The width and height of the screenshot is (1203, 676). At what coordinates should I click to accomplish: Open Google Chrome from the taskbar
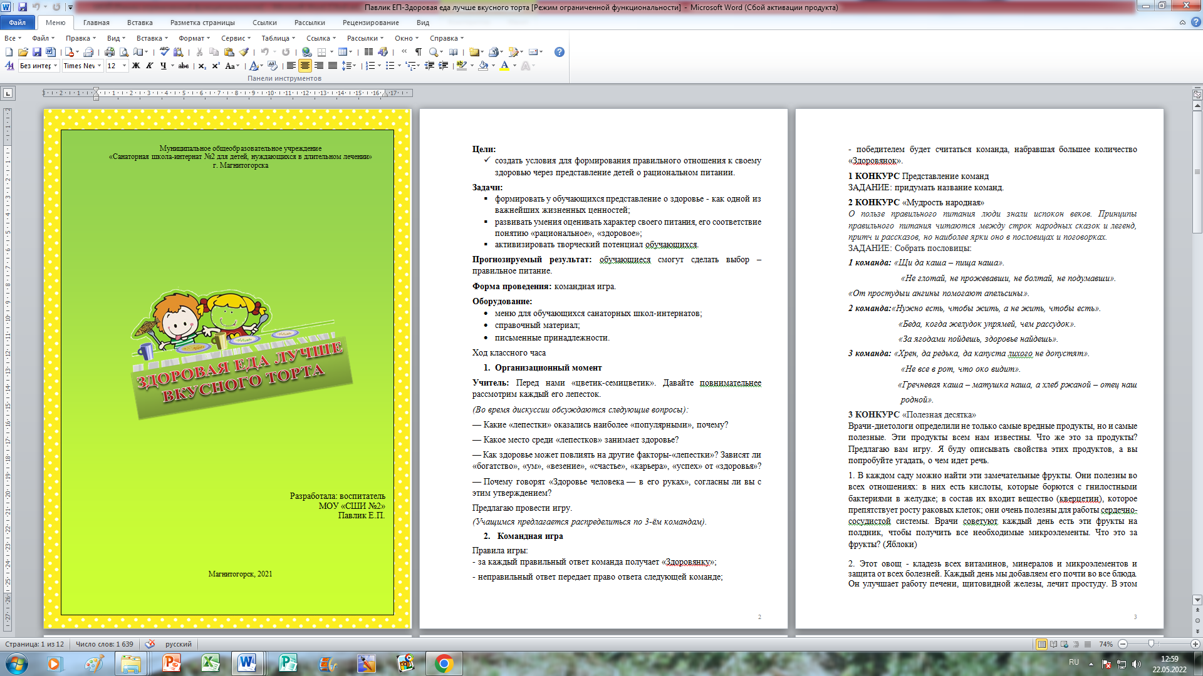(x=444, y=663)
